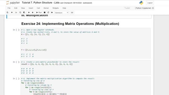Select the step 4 cell's In [ ] prompt
This screenshot has height=95, width=169.
[x=16, y=79]
